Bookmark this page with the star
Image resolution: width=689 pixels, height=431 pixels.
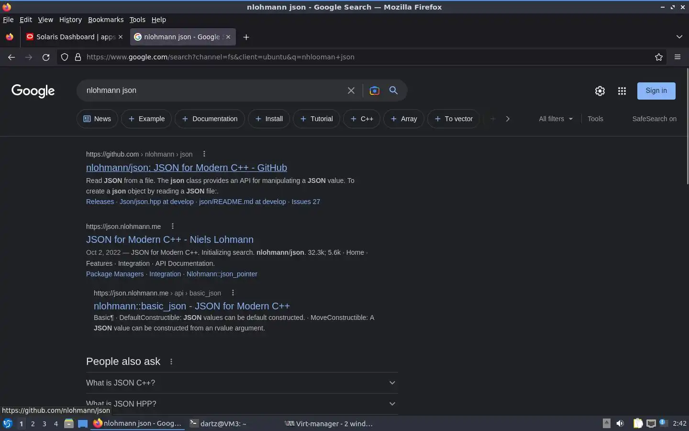pos(659,57)
